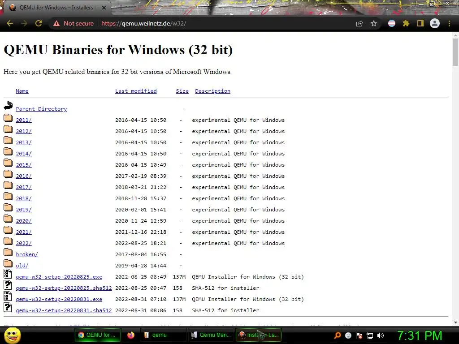
Task: Click unknown file icon for qemu-w32-setup-20220825.sha512
Action: pyautogui.click(x=8, y=284)
